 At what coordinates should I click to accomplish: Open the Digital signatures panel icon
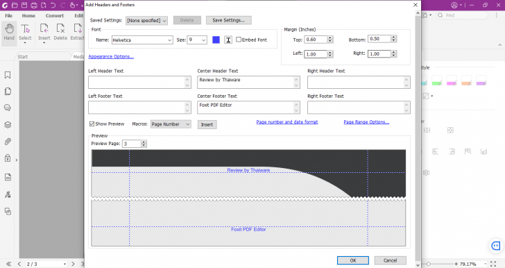point(8,194)
